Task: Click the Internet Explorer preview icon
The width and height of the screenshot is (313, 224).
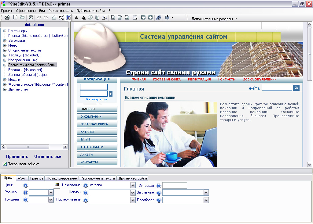Action: pyautogui.click(x=158, y=18)
